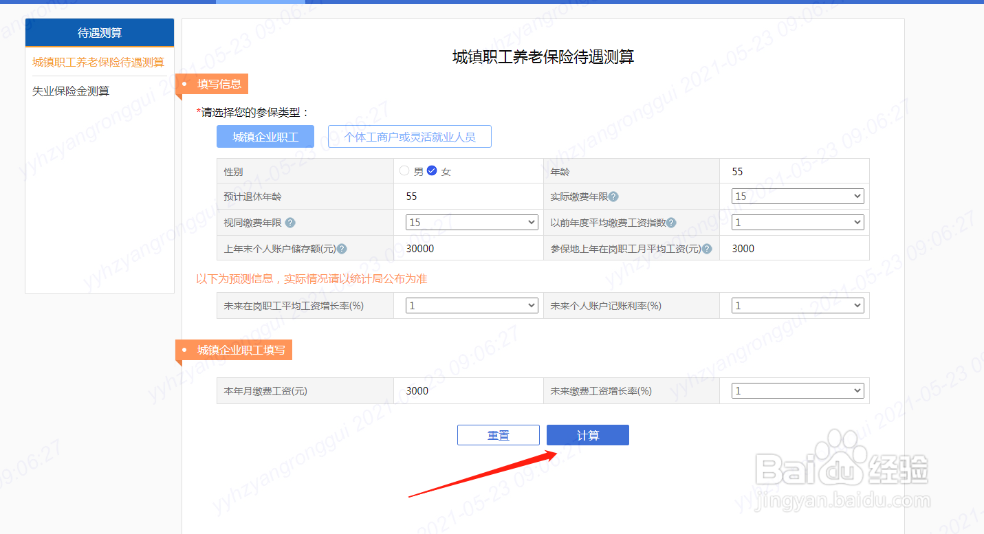Screen dimensions: 984x534
Task: Open 失业保险金测算 in sidebar
Action: point(71,91)
